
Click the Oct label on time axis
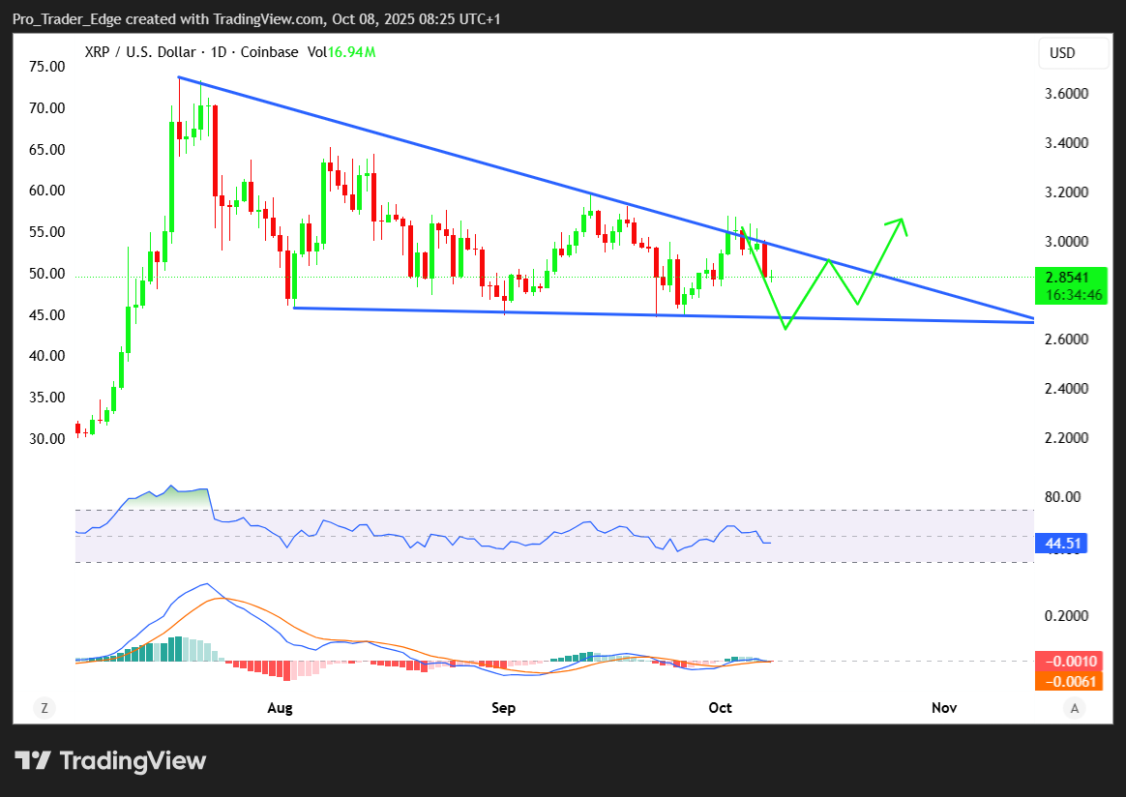pyautogui.click(x=720, y=708)
